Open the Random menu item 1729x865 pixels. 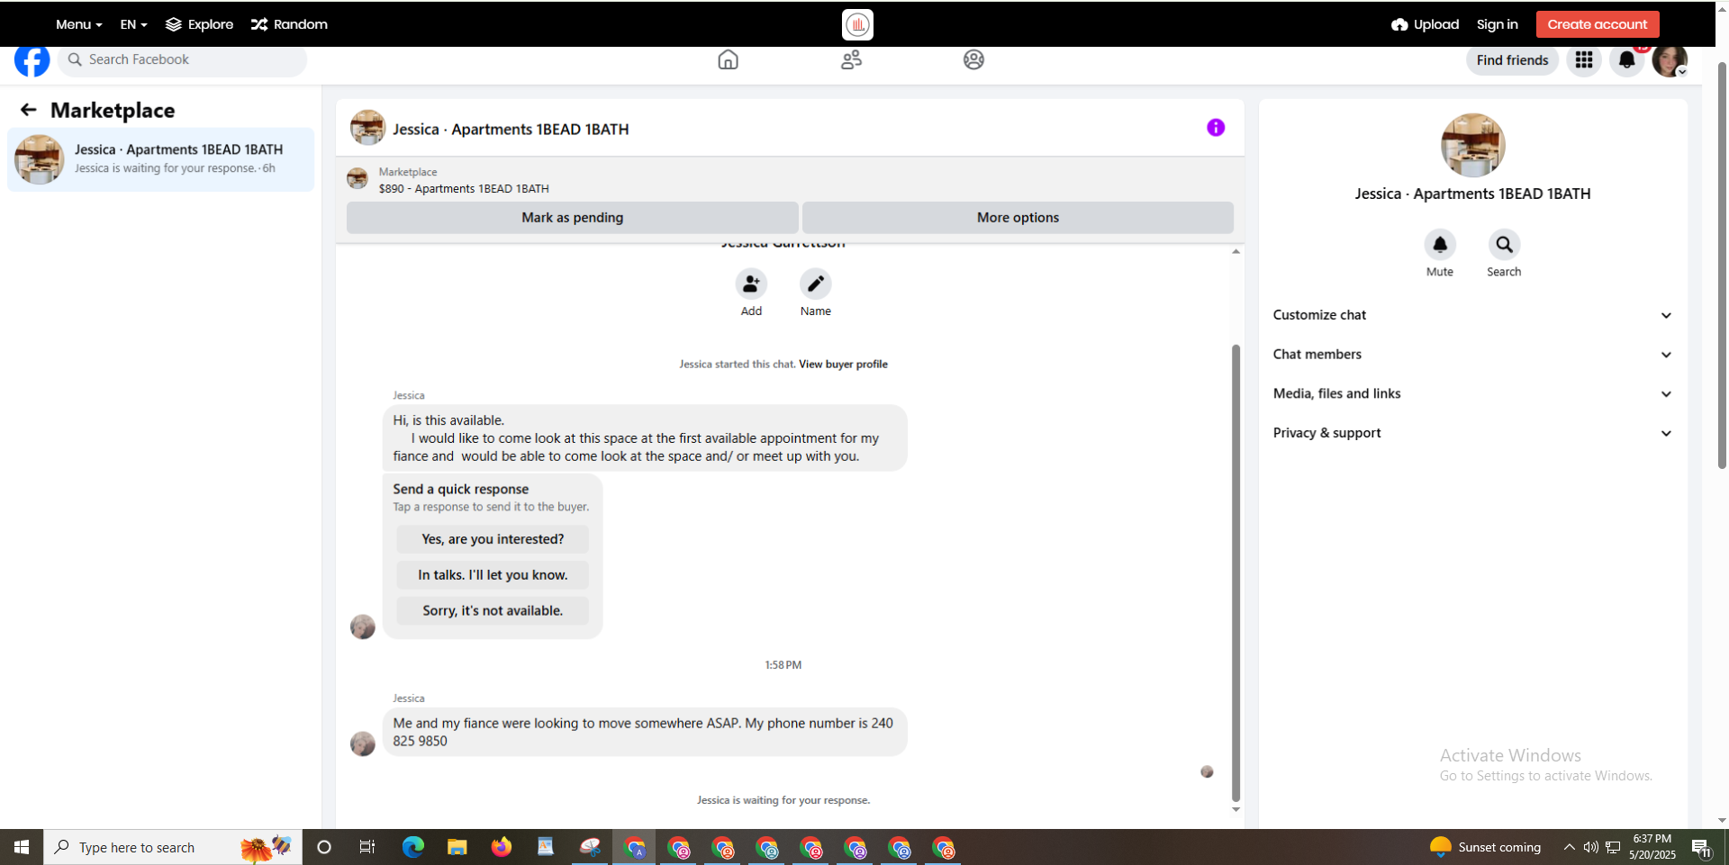pyautogui.click(x=289, y=24)
